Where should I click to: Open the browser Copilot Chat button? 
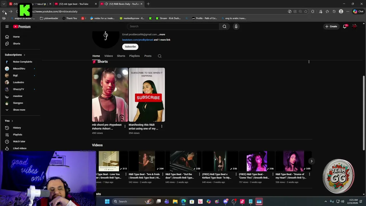358,11
